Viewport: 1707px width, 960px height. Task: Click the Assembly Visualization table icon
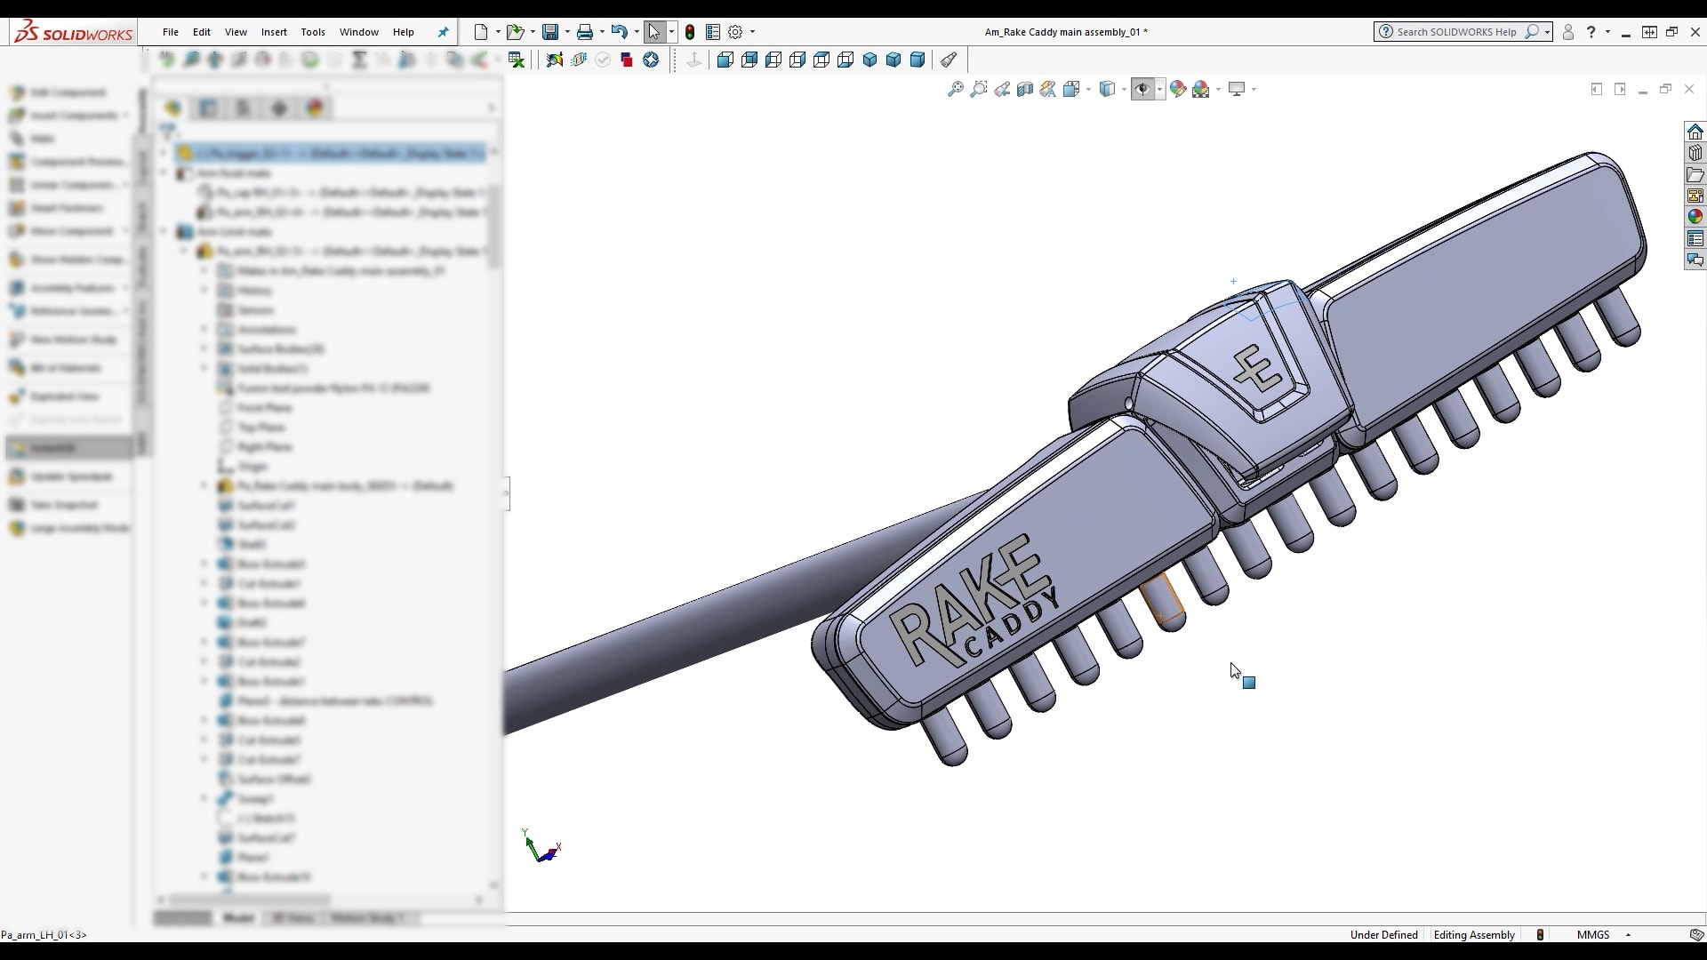coord(1695,238)
